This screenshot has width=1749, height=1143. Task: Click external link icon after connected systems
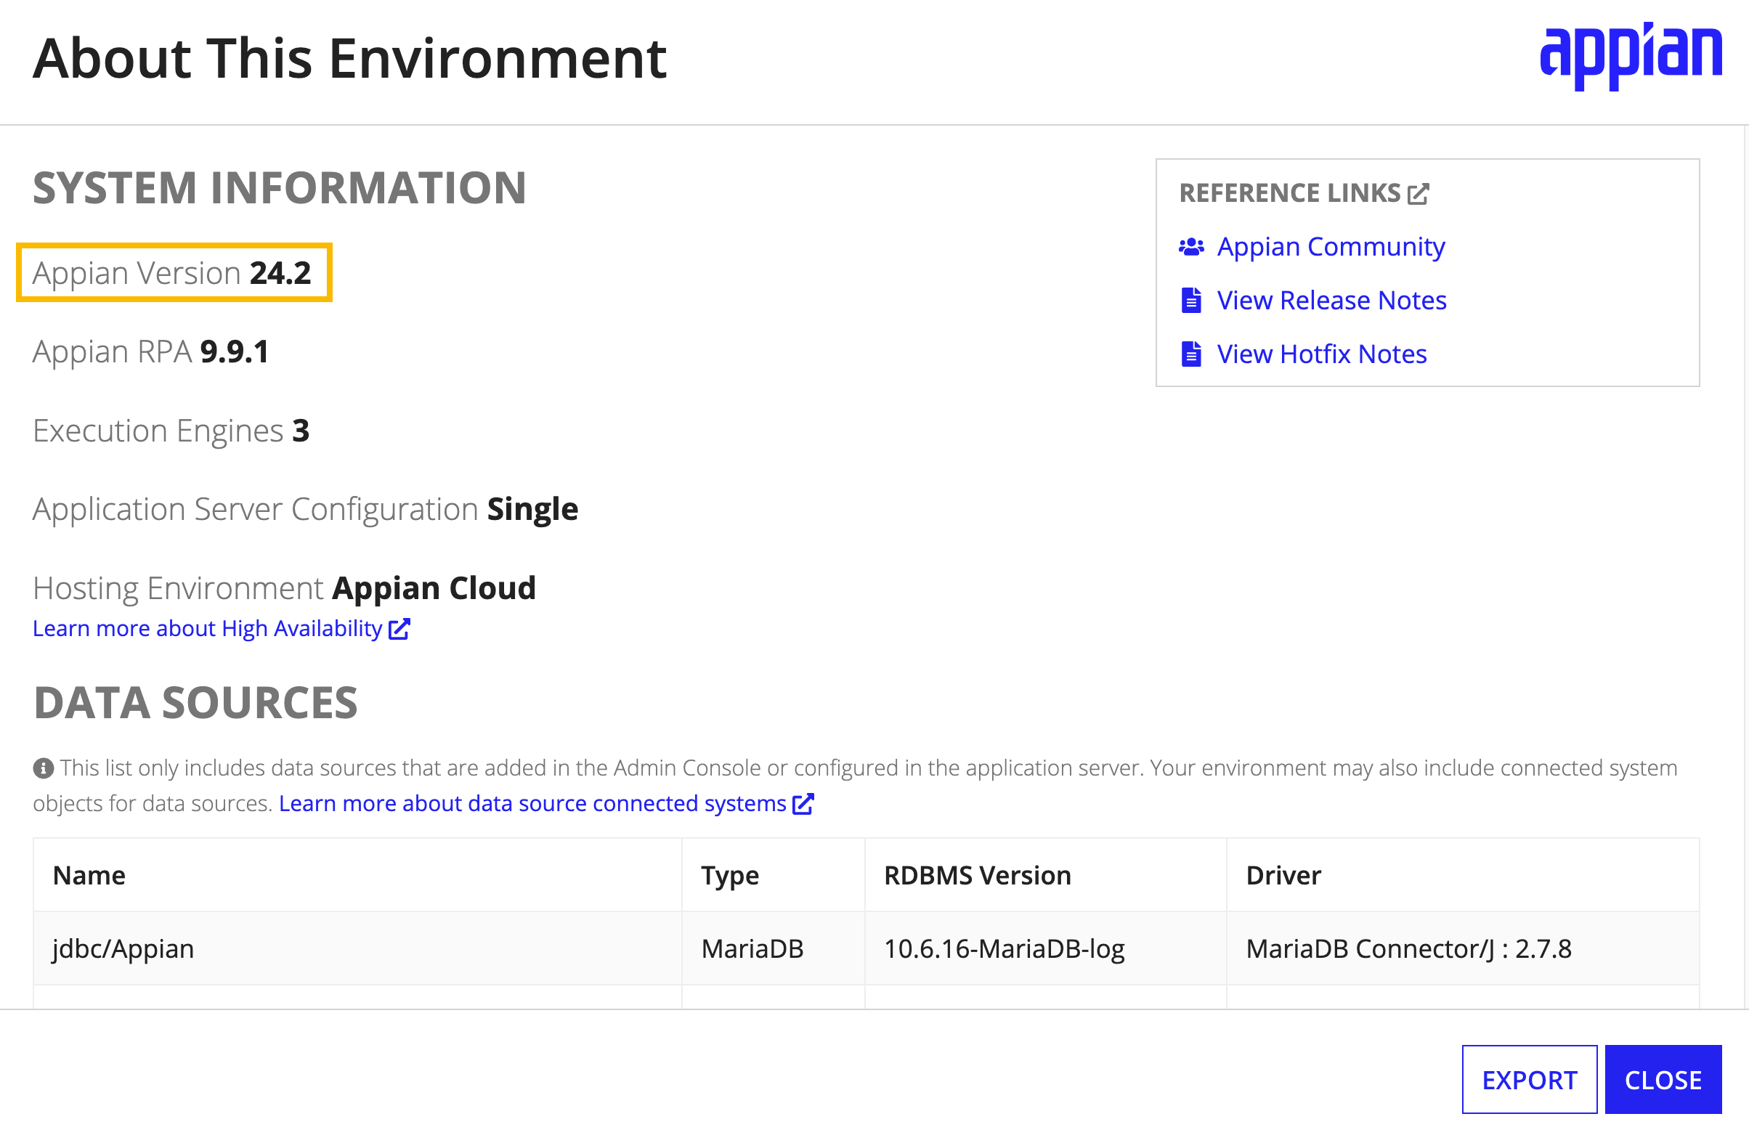pyautogui.click(x=803, y=805)
